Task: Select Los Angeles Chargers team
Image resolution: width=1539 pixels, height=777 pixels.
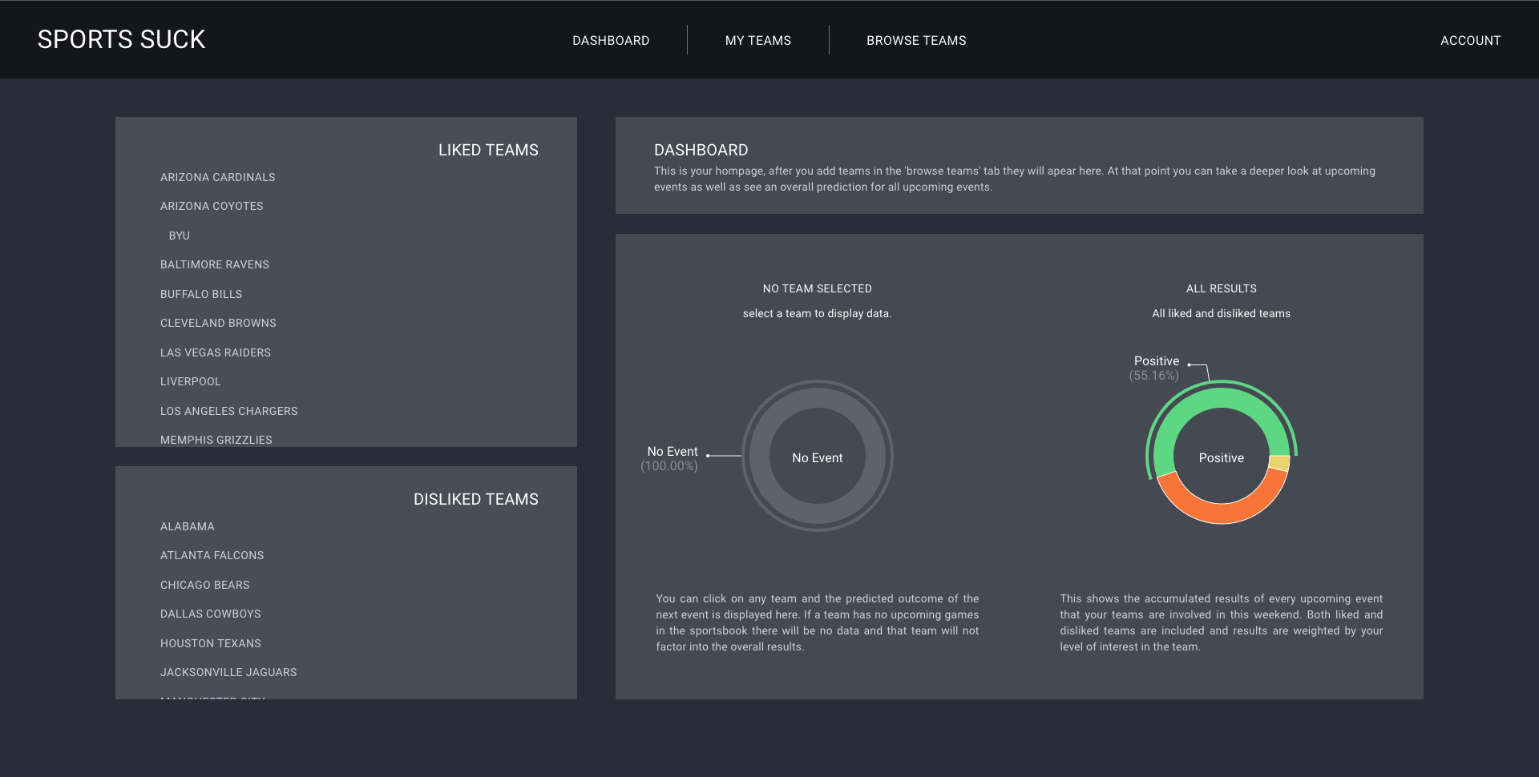Action: (x=228, y=411)
